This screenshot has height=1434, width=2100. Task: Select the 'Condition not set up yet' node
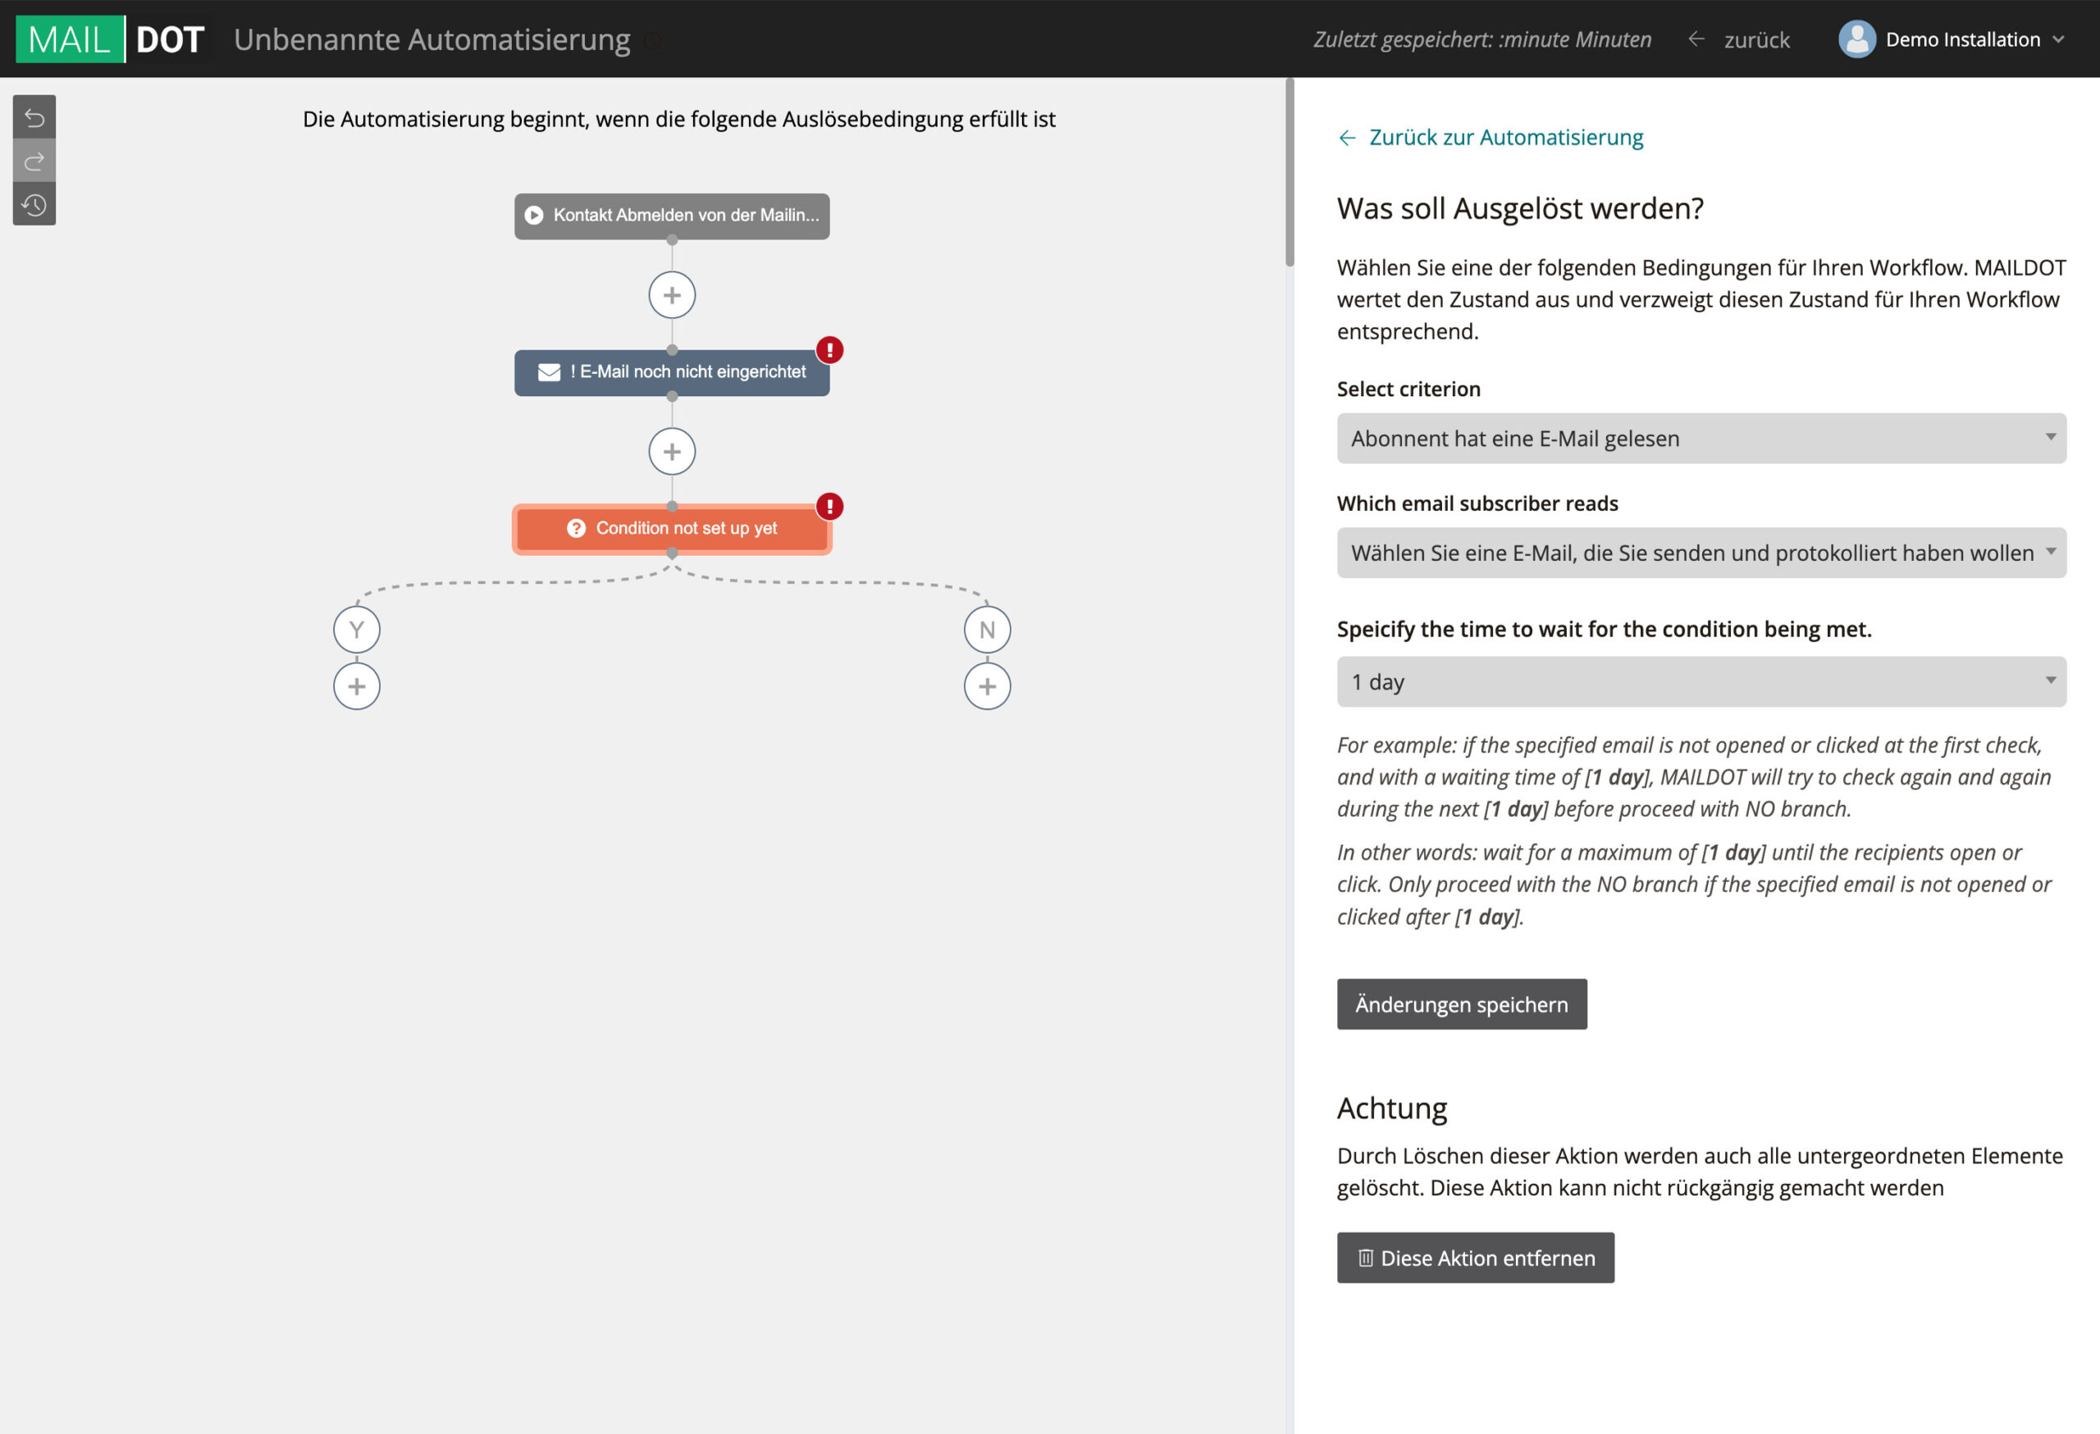point(671,529)
